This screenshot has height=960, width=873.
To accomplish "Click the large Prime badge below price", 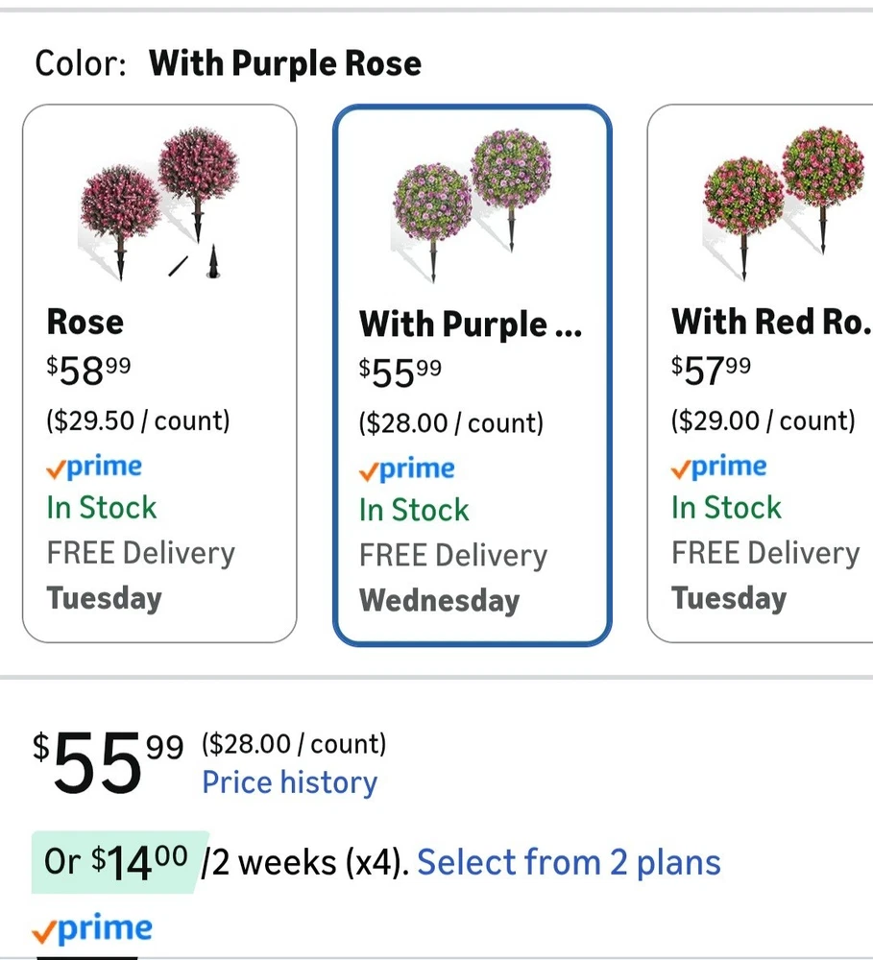I will pyautogui.click(x=92, y=928).
